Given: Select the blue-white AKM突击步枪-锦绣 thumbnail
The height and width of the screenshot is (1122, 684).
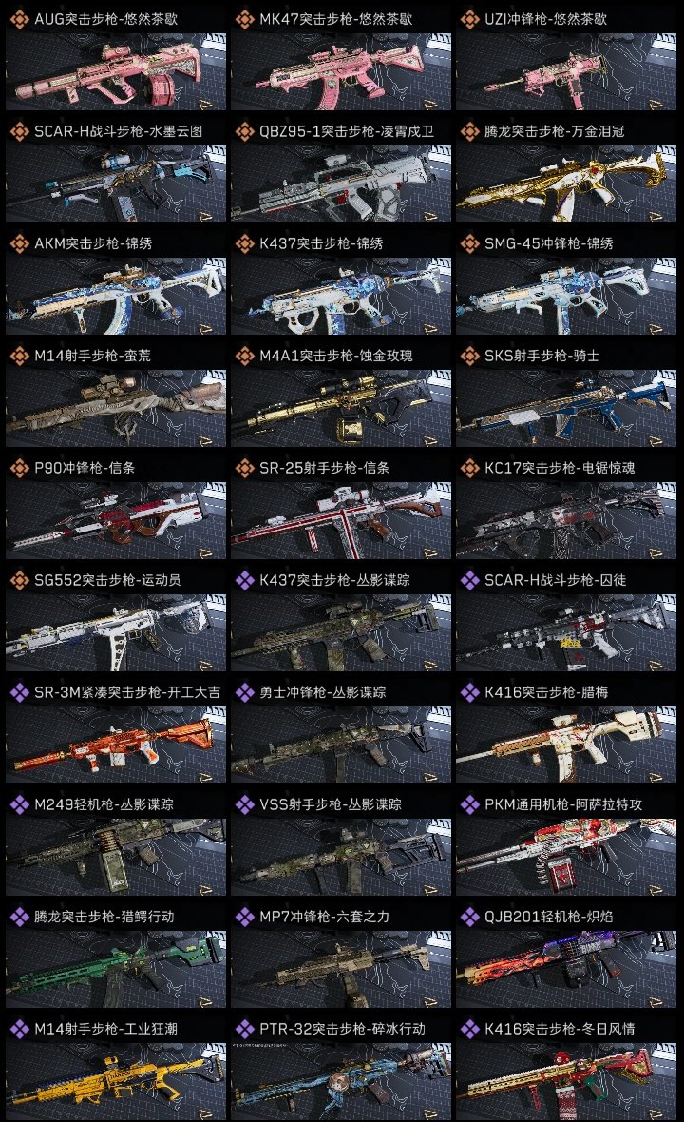Looking at the screenshot, I should coord(116,297).
